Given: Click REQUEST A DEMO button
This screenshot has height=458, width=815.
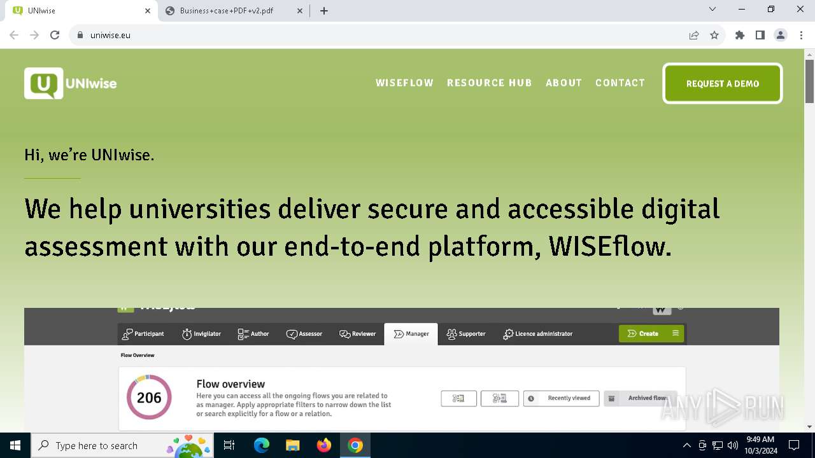Looking at the screenshot, I should pos(723,83).
